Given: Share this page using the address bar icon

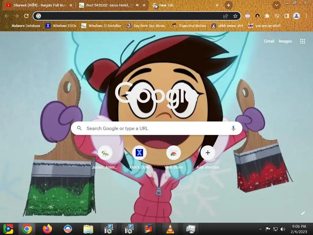Looking at the screenshot, I should tap(226, 16).
